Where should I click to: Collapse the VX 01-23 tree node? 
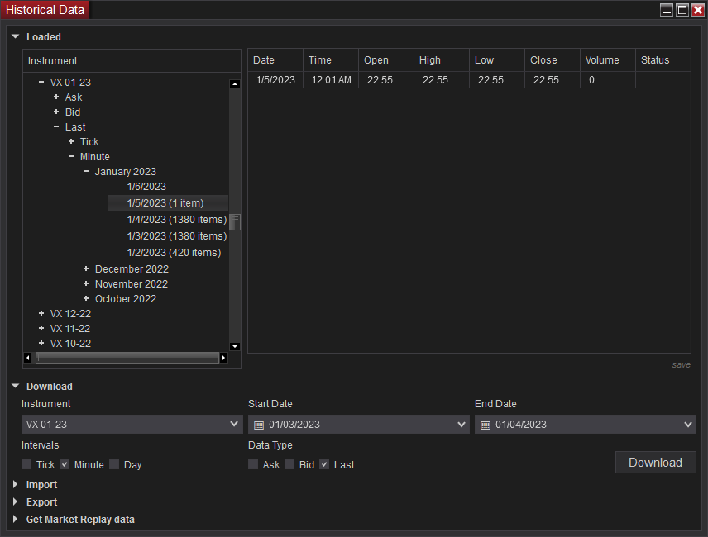[41, 82]
